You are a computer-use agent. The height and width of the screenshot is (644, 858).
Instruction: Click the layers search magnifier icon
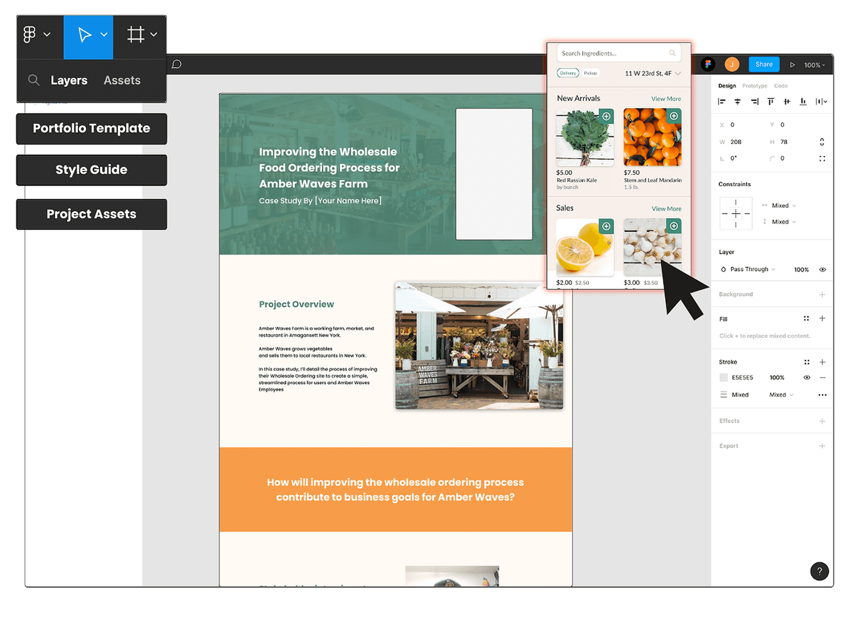pyautogui.click(x=34, y=80)
